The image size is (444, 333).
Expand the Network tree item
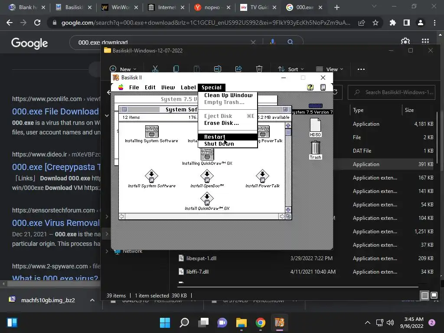pyautogui.click(x=107, y=251)
